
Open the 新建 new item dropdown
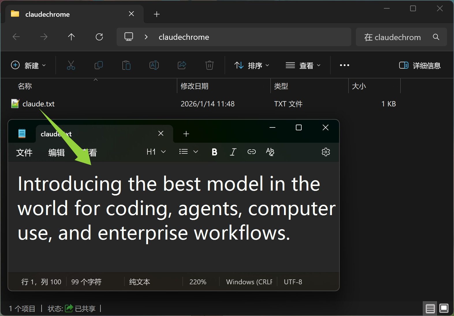[x=28, y=65]
